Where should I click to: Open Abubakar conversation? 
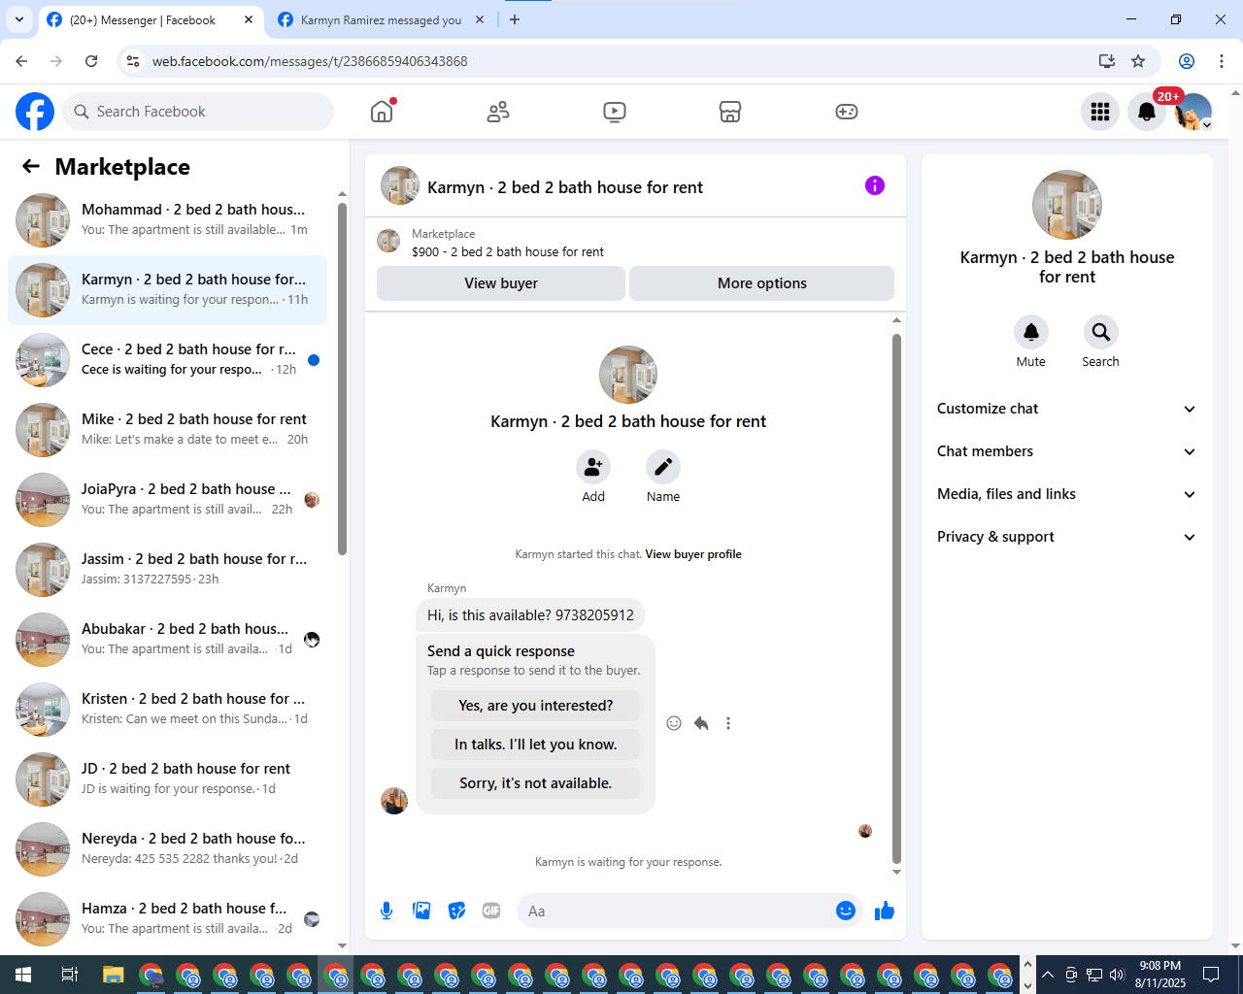point(167,640)
